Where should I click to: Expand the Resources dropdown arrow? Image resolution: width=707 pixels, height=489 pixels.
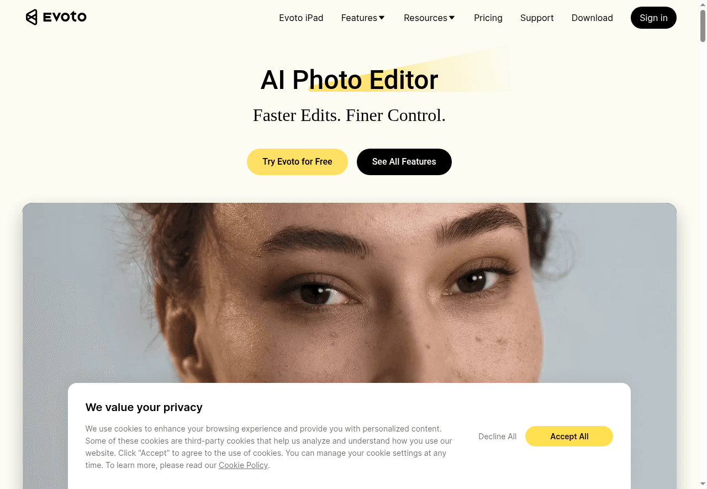(x=452, y=18)
